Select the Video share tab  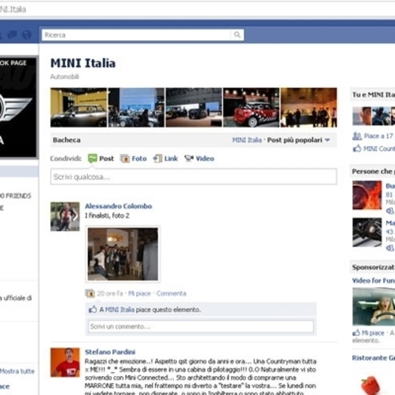coord(205,158)
